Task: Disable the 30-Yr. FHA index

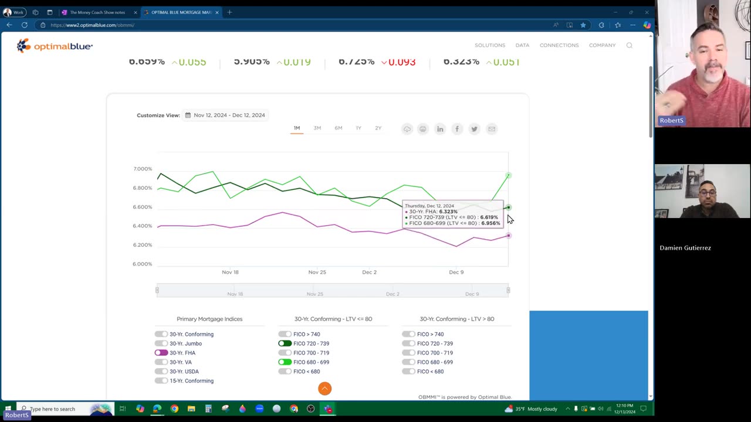Action: click(161, 353)
